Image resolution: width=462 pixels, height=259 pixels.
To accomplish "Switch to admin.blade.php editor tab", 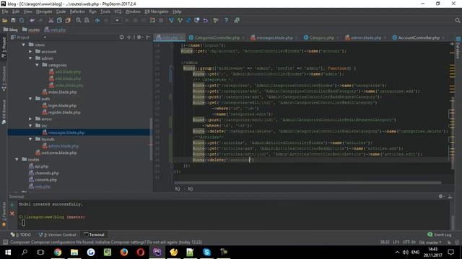I will point(366,37).
